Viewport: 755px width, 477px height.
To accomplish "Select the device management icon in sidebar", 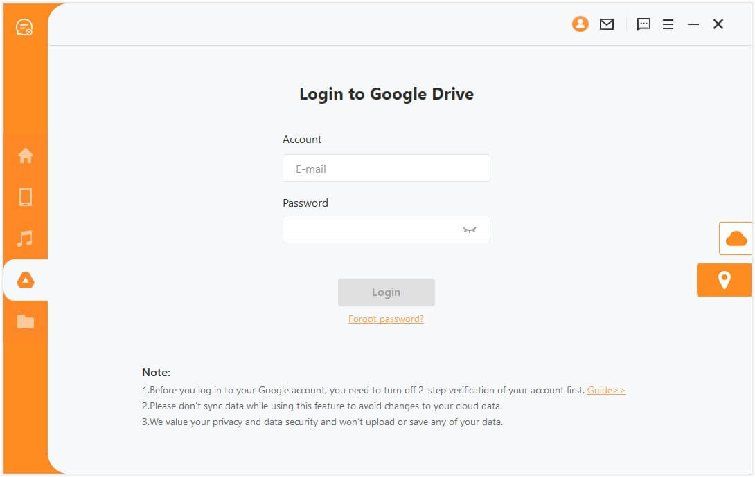I will (x=26, y=197).
